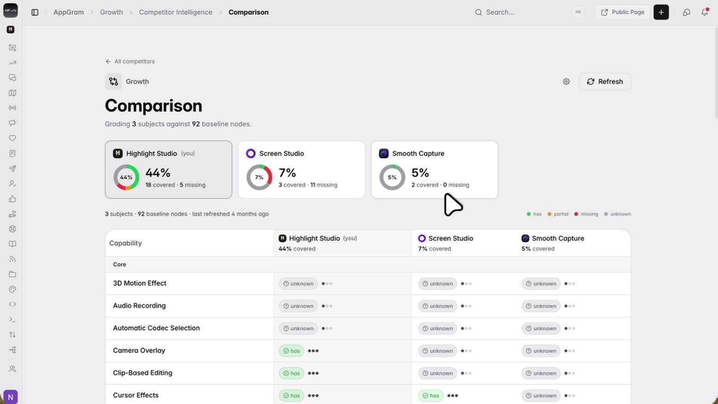The height and width of the screenshot is (404, 718).
Task: Refresh the comparison data
Action: (x=605, y=81)
